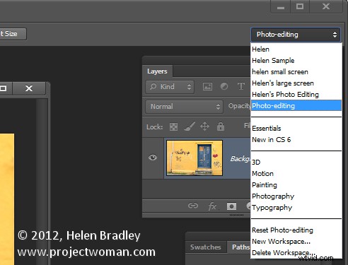Select highlighted Photo-editing workspace entry

pyautogui.click(x=296, y=105)
